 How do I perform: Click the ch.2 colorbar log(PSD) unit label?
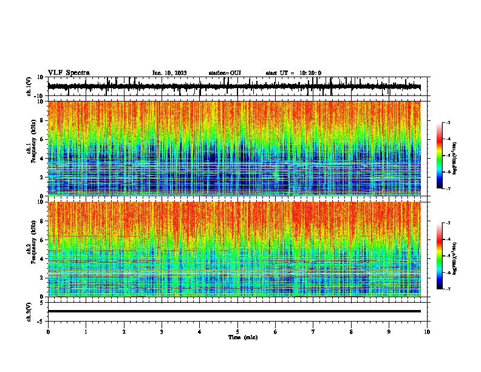(x=455, y=259)
